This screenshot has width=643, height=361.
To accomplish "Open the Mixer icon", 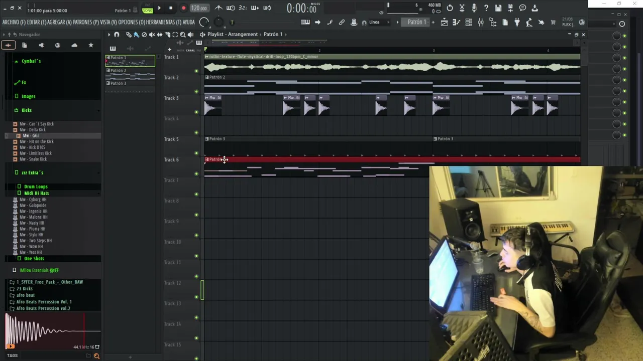I will (480, 22).
